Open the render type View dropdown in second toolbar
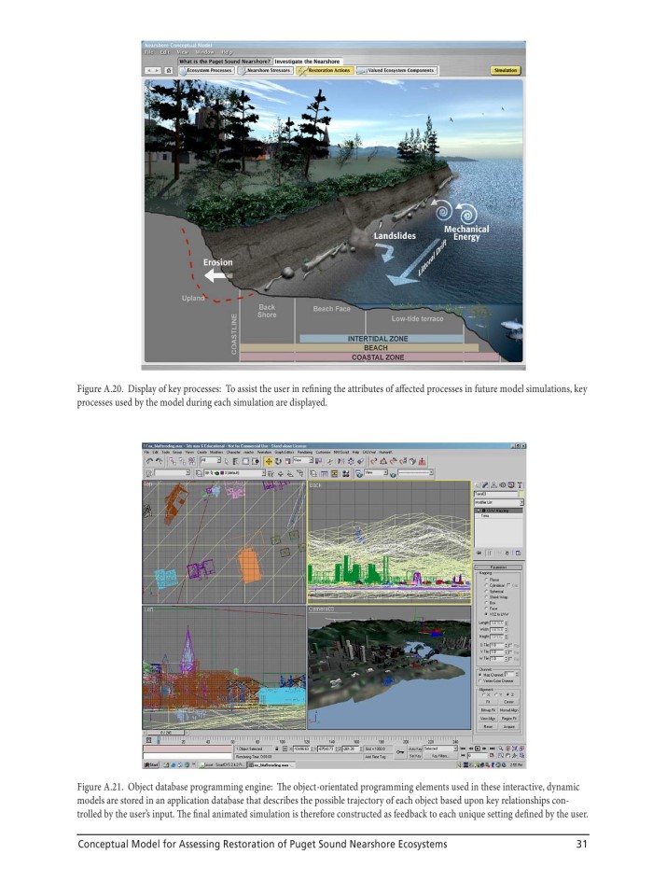Viewport: 653px width, 896px height. pos(376,472)
